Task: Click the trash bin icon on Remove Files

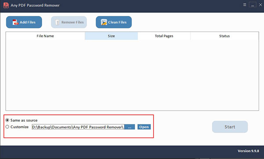Action: click(x=57, y=22)
